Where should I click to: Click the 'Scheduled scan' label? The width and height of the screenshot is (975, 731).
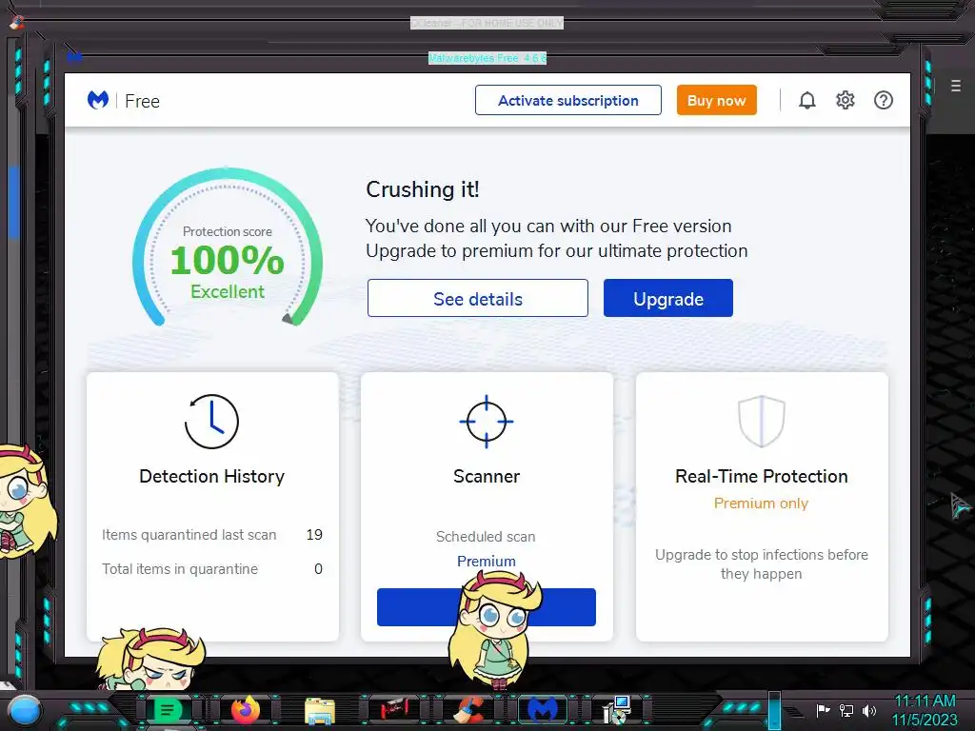[486, 537]
